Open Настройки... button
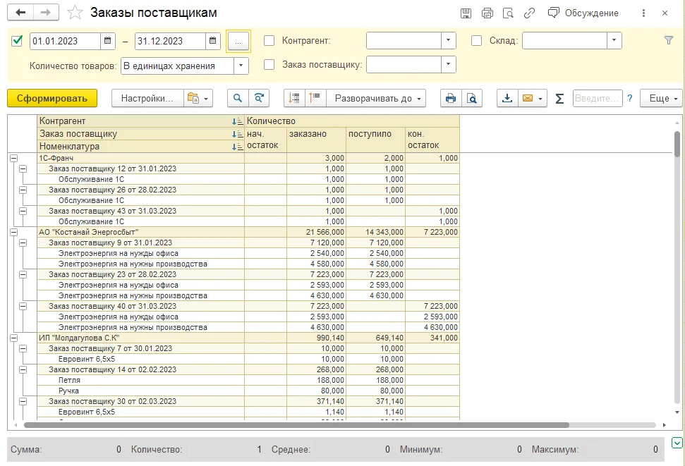 pos(147,98)
